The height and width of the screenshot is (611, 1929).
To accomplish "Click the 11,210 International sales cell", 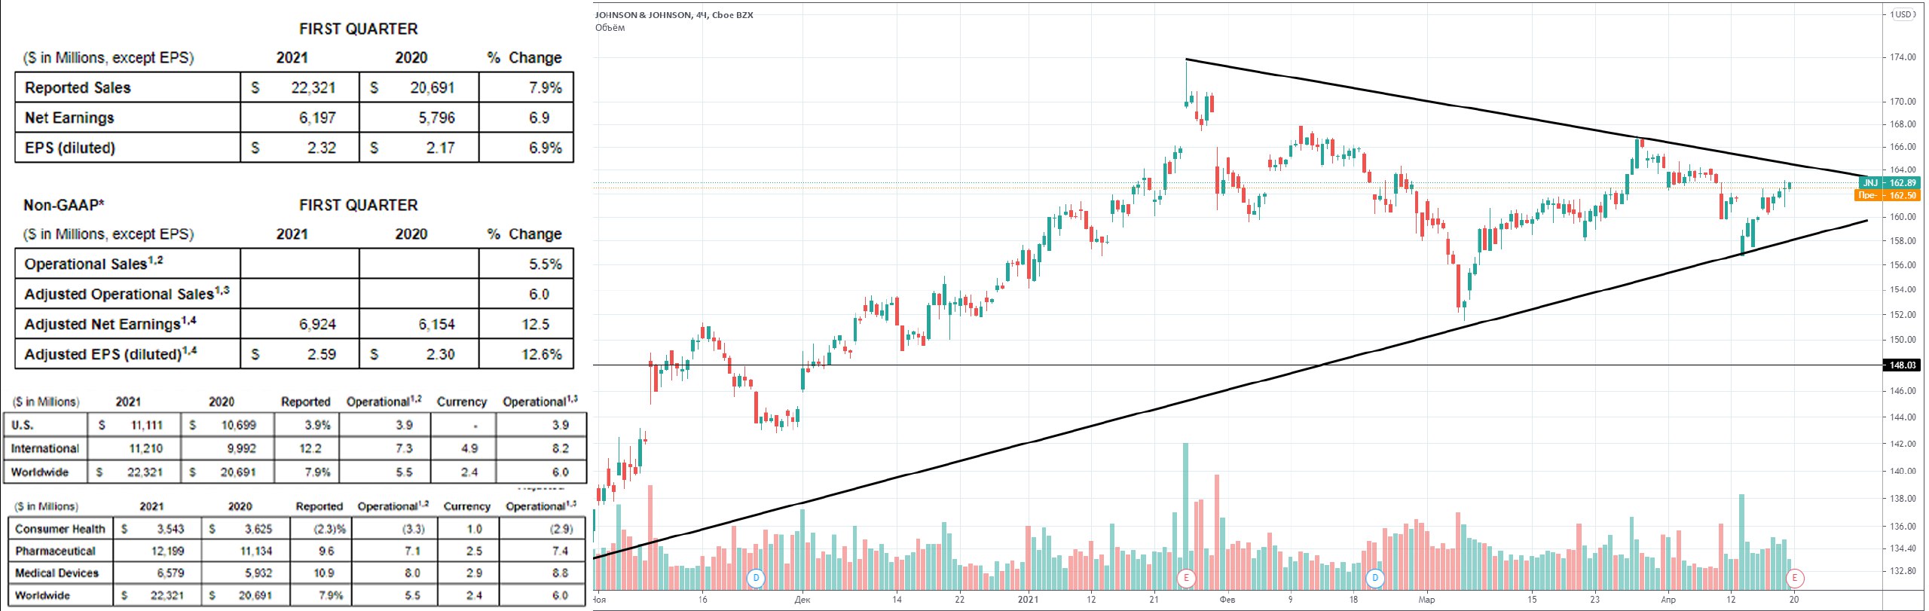I will coord(146,448).
